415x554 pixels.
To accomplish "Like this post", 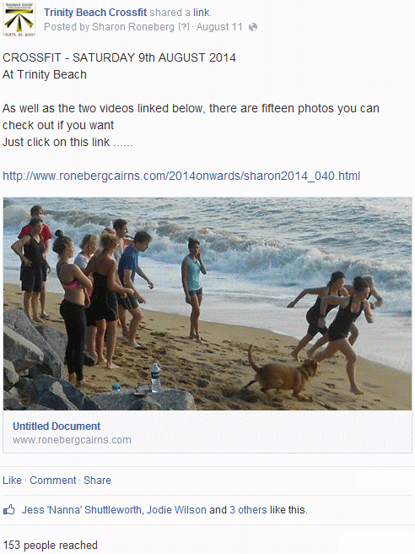I will (x=12, y=481).
